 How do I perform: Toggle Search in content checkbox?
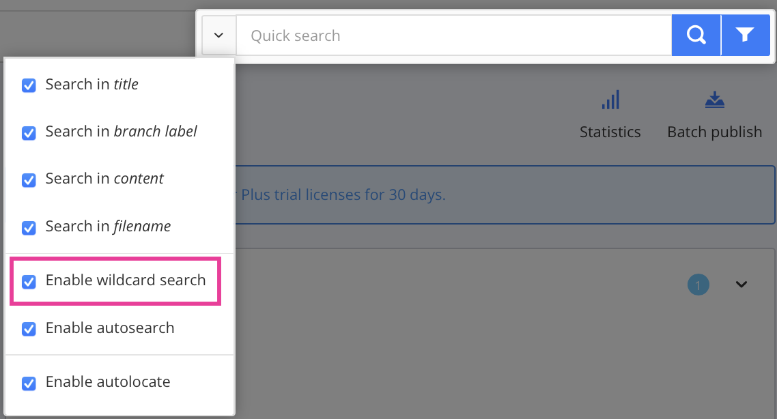click(x=29, y=180)
